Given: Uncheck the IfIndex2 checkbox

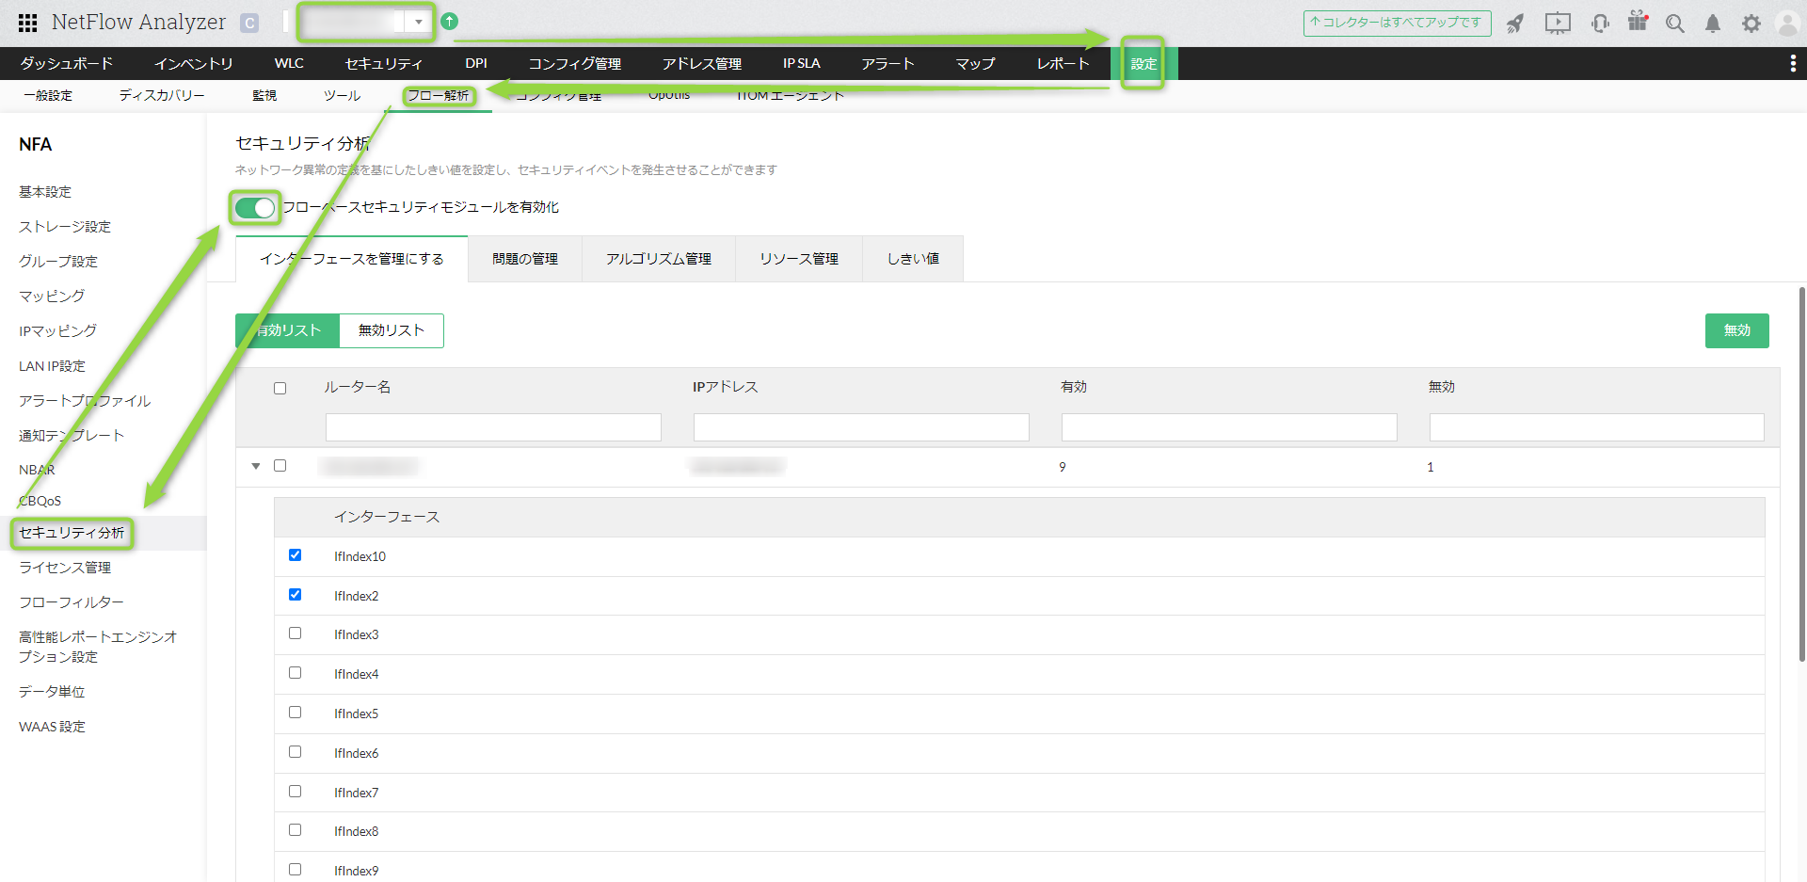Looking at the screenshot, I should pyautogui.click(x=295, y=595).
